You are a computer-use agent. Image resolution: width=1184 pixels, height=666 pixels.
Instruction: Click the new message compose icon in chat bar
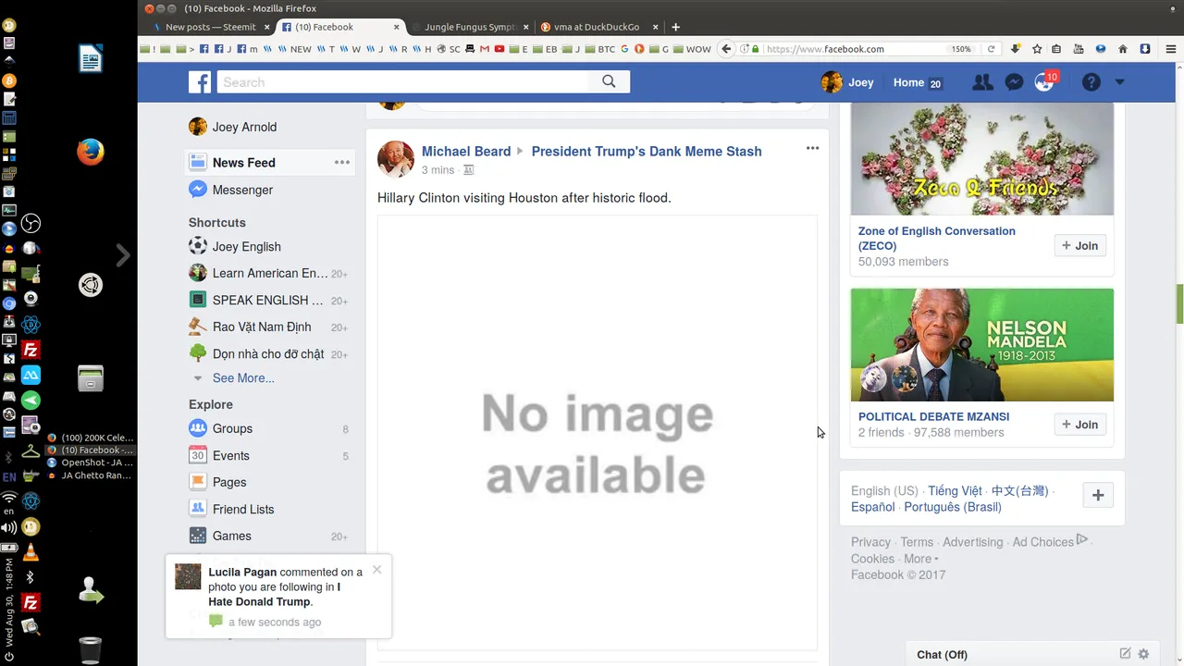point(1126,654)
